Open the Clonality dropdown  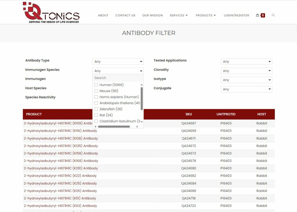pos(246,71)
